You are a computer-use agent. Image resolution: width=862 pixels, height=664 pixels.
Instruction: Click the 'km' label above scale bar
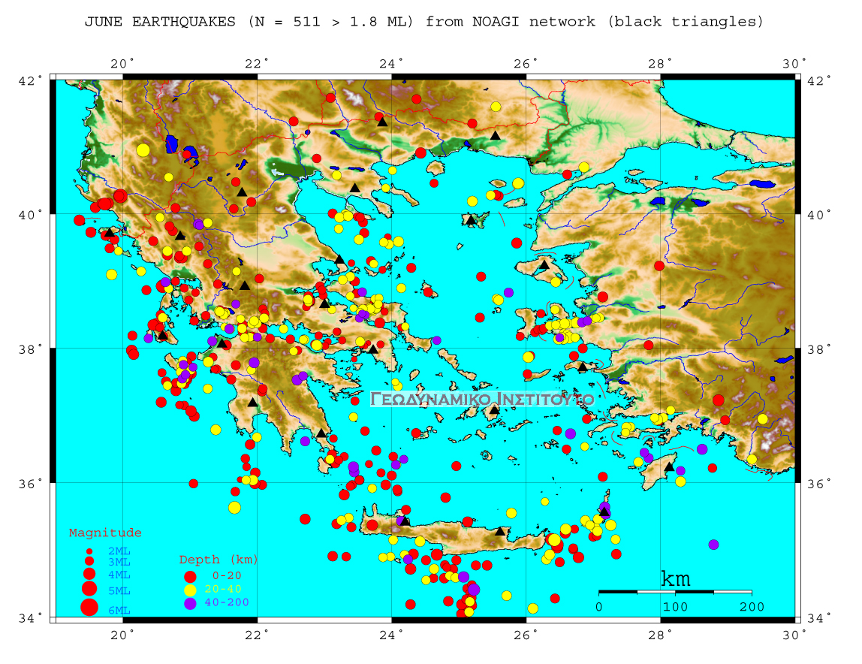(675, 578)
